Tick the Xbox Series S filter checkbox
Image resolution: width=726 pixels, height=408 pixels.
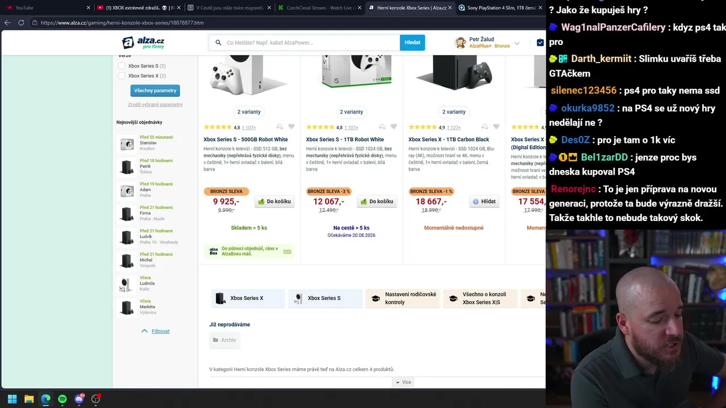pos(121,66)
